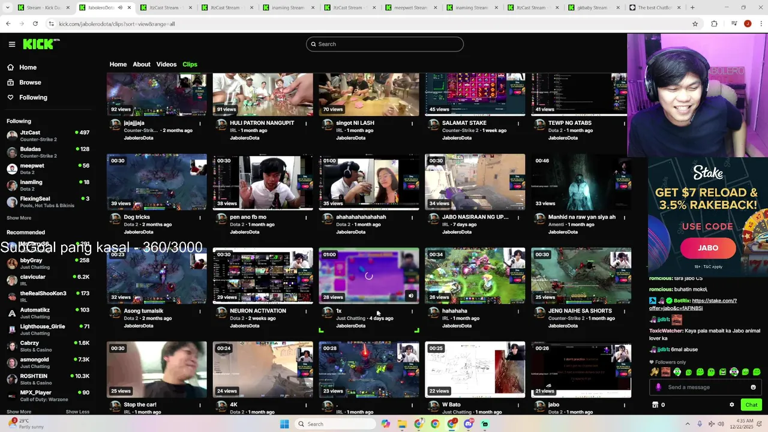This screenshot has height=432, width=768.
Task: Click the Kick logo
Action: 41,44
